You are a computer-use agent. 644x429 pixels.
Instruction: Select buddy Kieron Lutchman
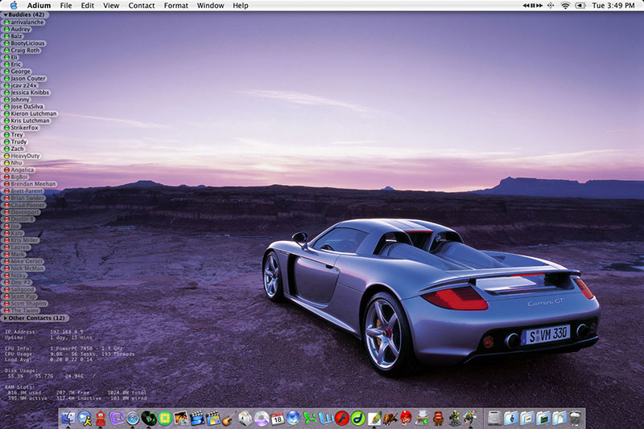pyautogui.click(x=30, y=113)
